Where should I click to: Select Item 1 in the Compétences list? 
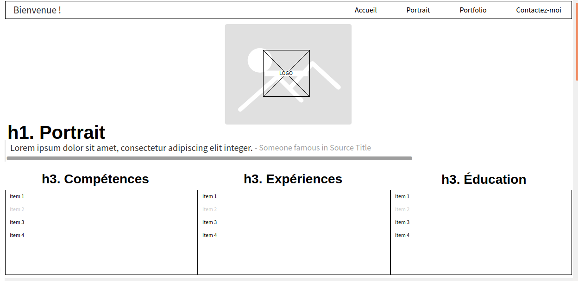17,197
